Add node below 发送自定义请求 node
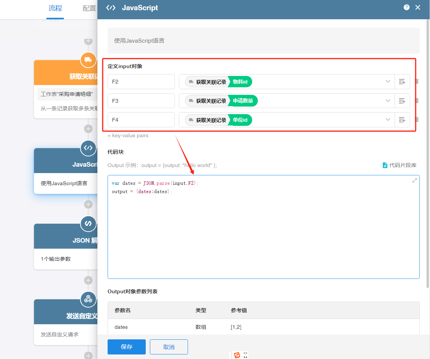This screenshot has width=430, height=359. (x=88, y=356)
